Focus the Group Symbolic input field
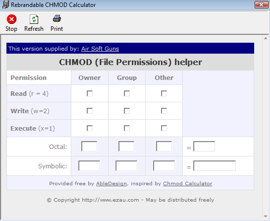The height and width of the screenshot is (221, 270). tap(126, 166)
